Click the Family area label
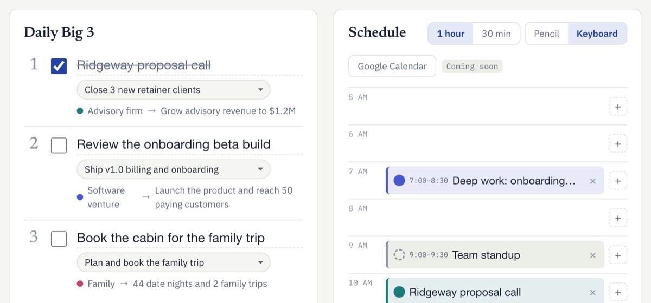Screen dimensions: 651x303 click(x=101, y=284)
